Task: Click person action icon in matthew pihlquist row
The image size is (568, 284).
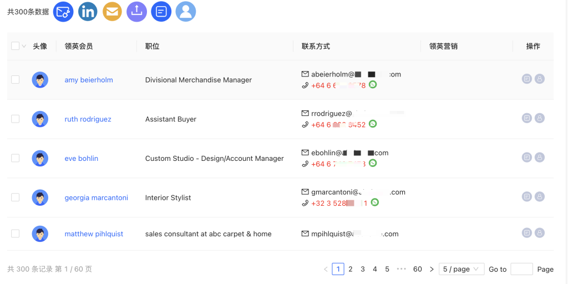Action: pos(540,233)
